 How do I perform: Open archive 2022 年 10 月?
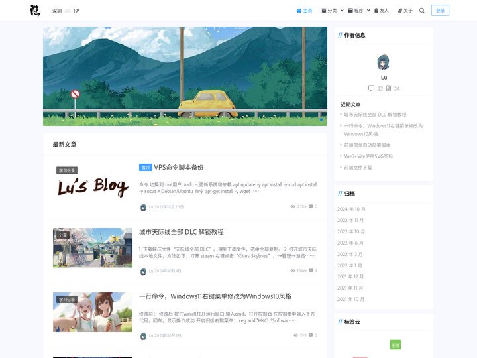(x=351, y=231)
